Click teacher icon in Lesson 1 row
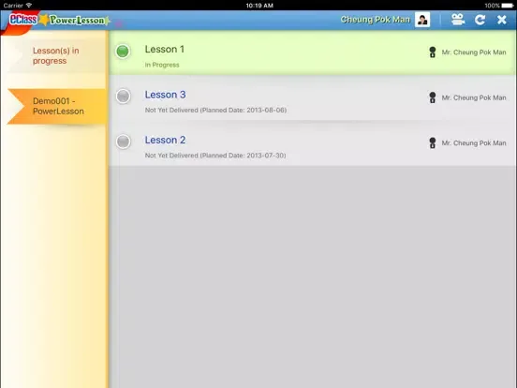 [433, 52]
